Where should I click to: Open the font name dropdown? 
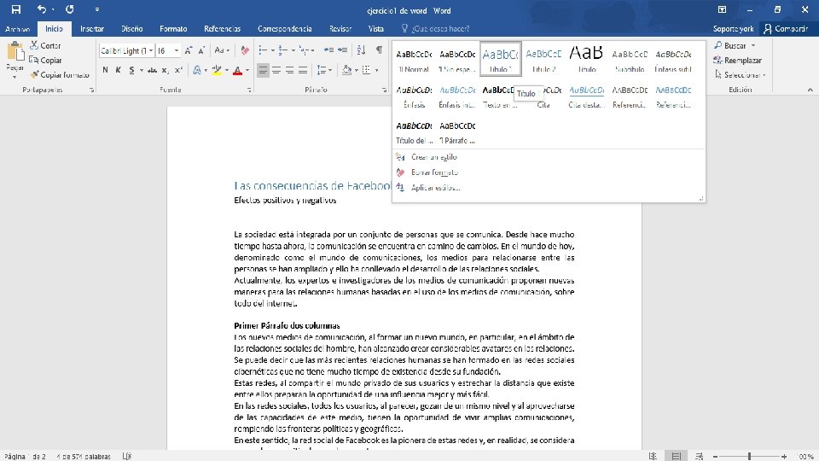click(151, 50)
